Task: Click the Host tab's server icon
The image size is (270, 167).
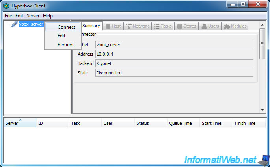Action: tap(108, 26)
